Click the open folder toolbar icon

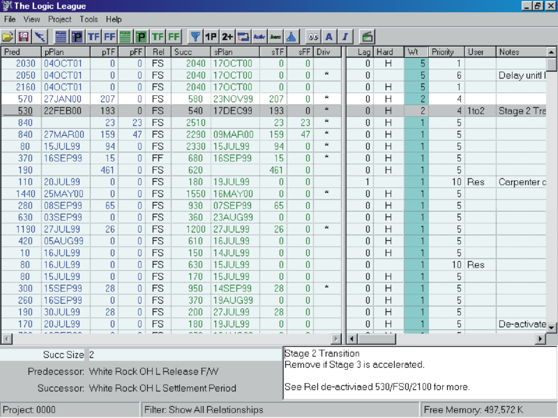coord(8,37)
